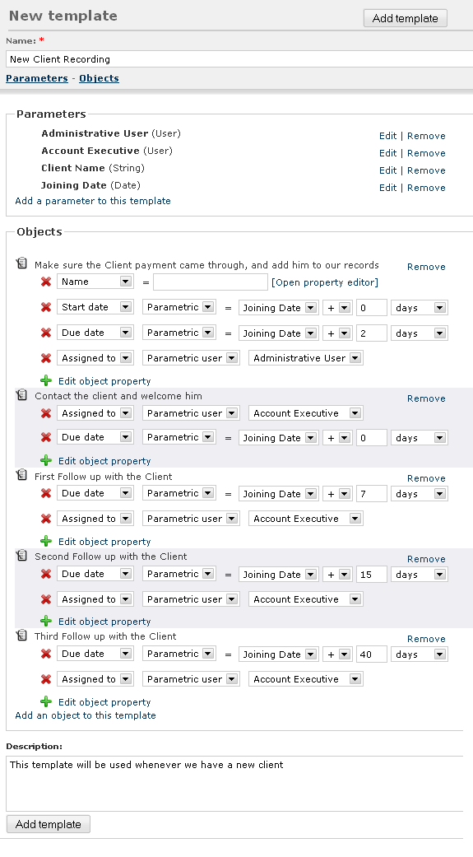Remove the first object's Start date row via red X
This screenshot has height=857, width=473.
[x=46, y=307]
